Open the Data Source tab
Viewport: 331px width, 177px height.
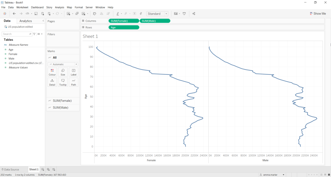10,169
